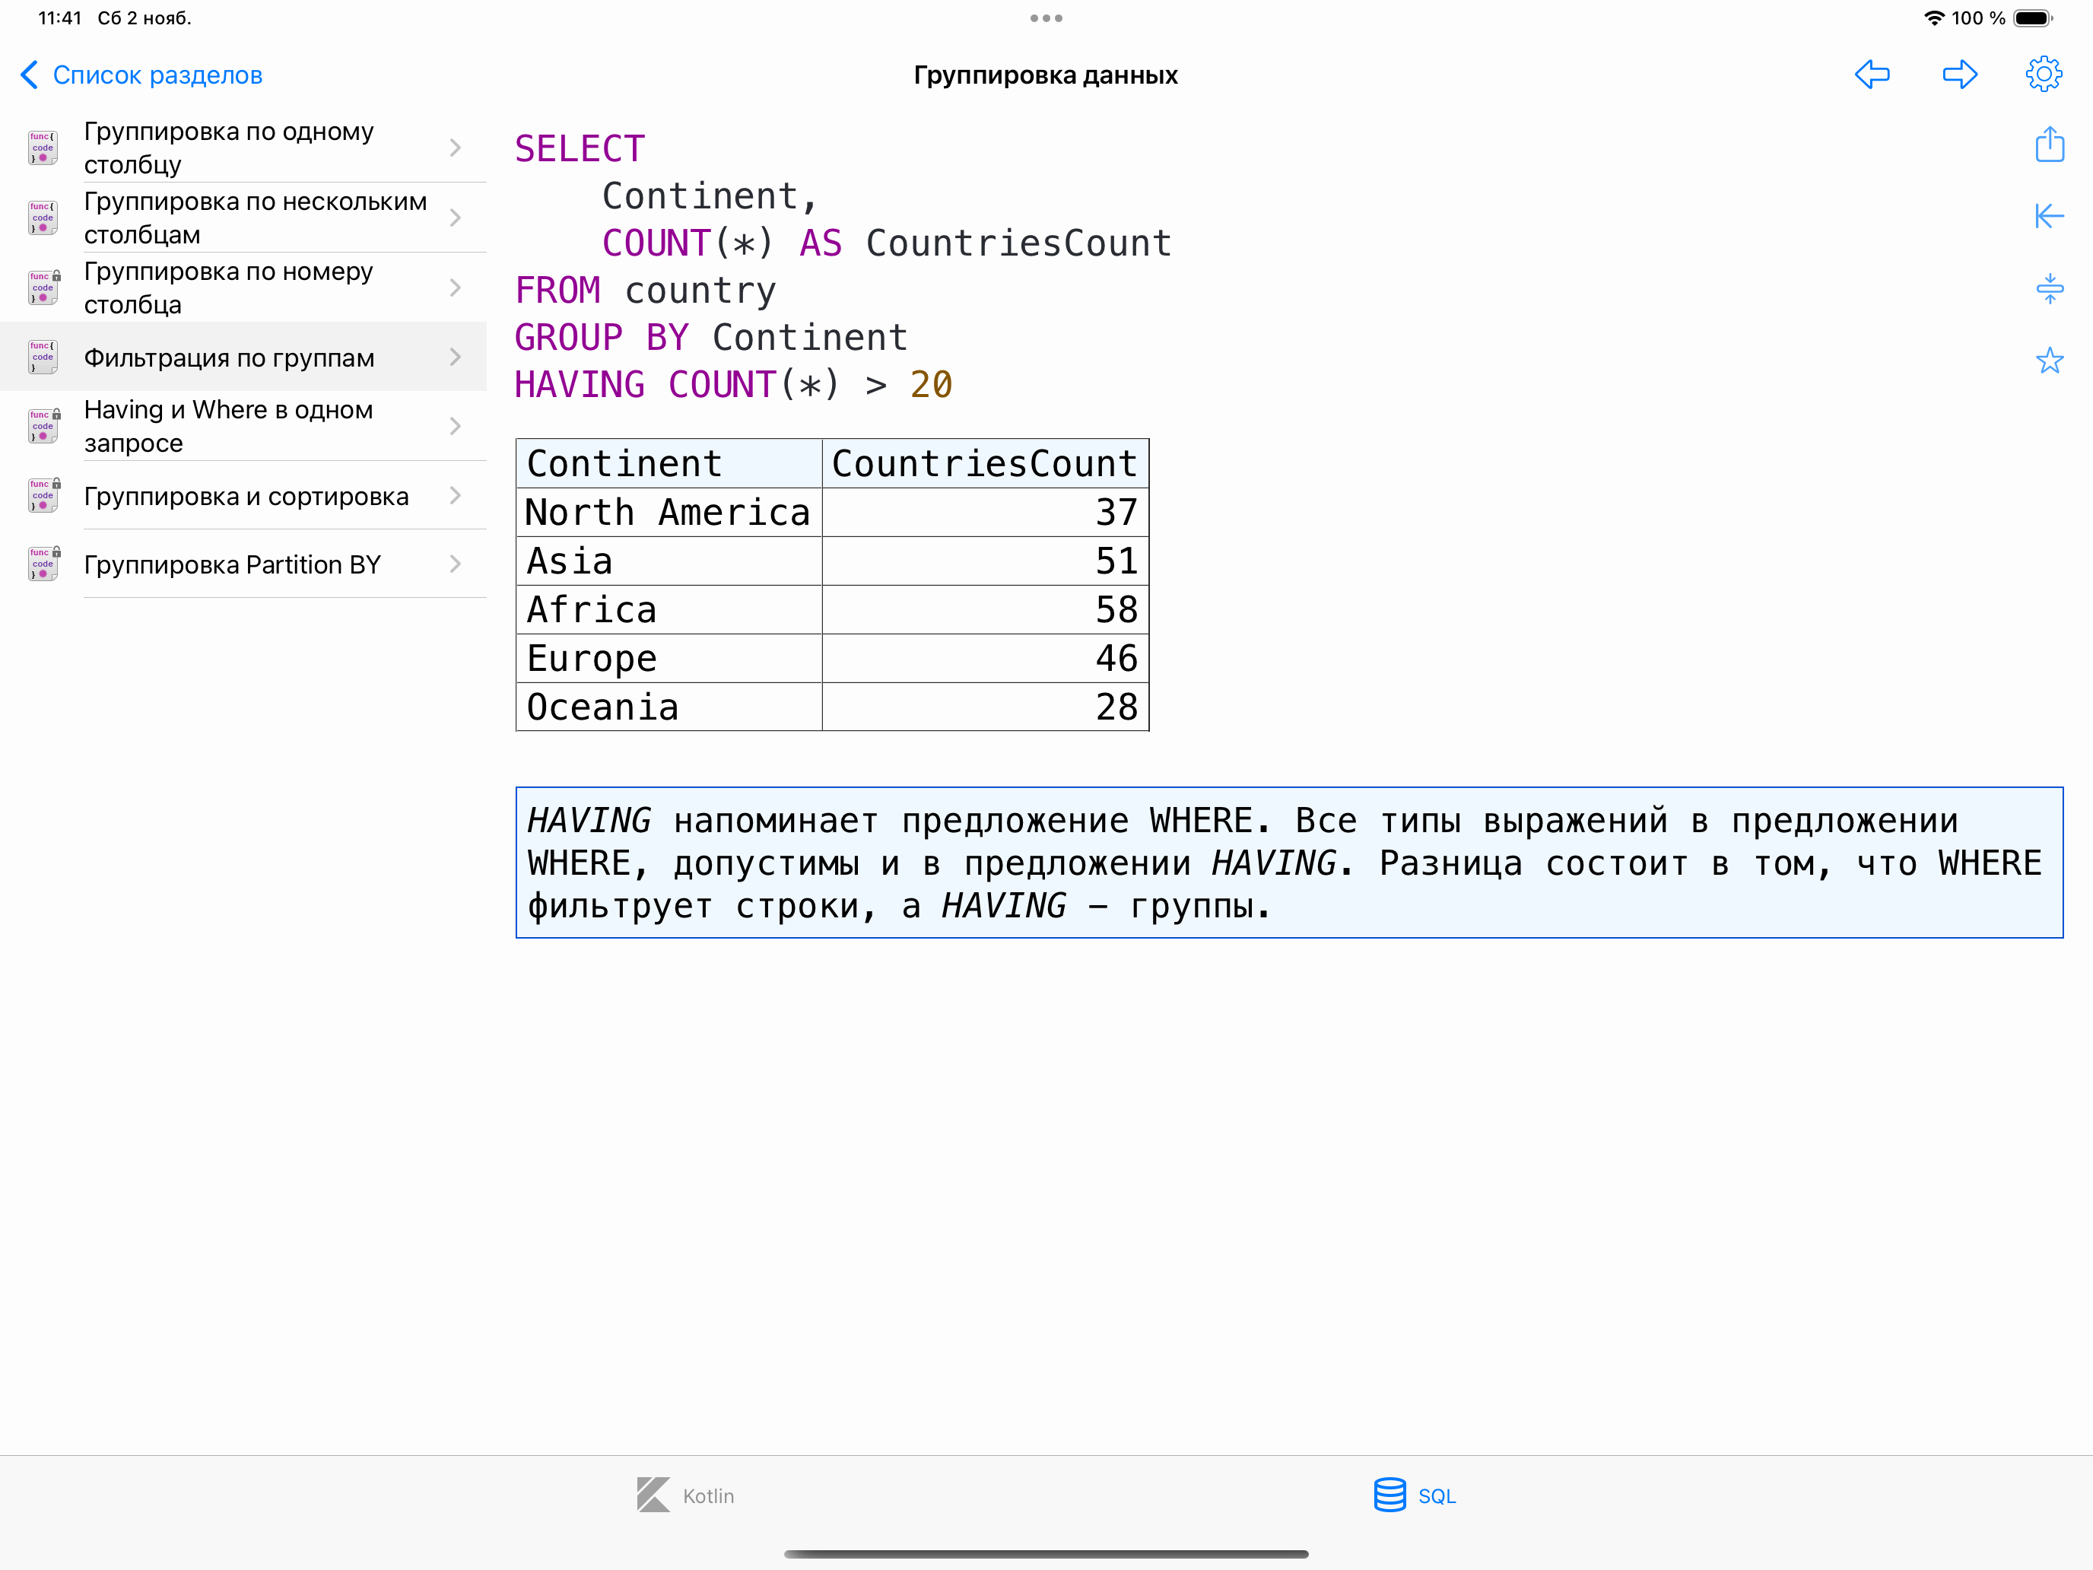This screenshot has height=1570, width=2093.
Task: Open Группировка по одному столбцу lesson
Action: point(243,148)
